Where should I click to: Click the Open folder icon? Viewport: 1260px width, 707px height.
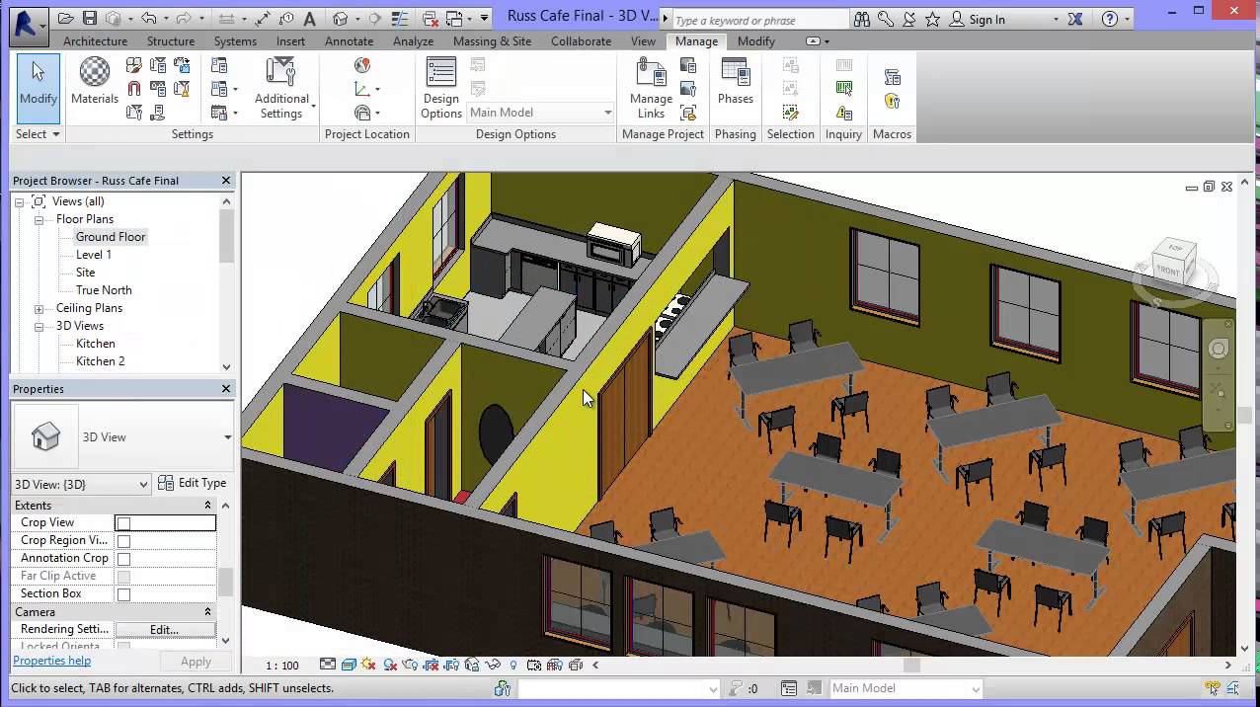point(66,19)
